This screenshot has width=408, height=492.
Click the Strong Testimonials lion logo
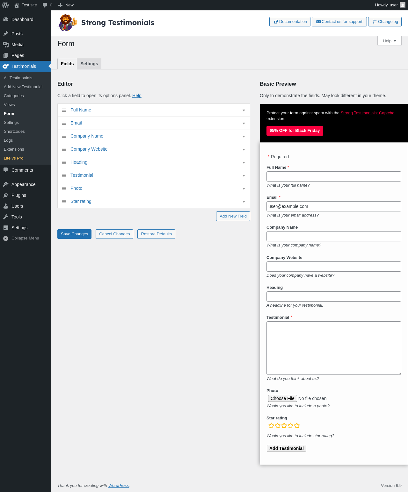(68, 23)
